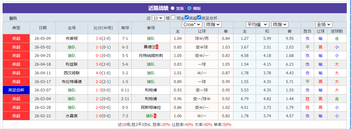Click the 近期战绩 section header

coord(158,8)
